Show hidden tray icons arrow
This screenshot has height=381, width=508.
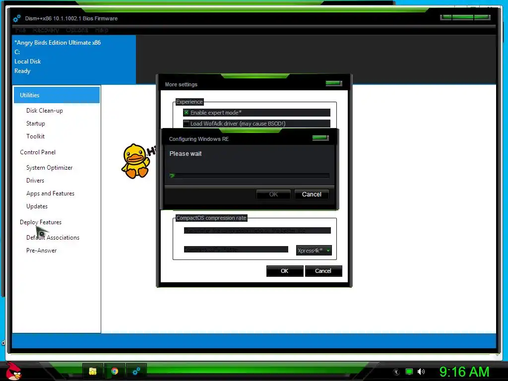tap(396, 372)
